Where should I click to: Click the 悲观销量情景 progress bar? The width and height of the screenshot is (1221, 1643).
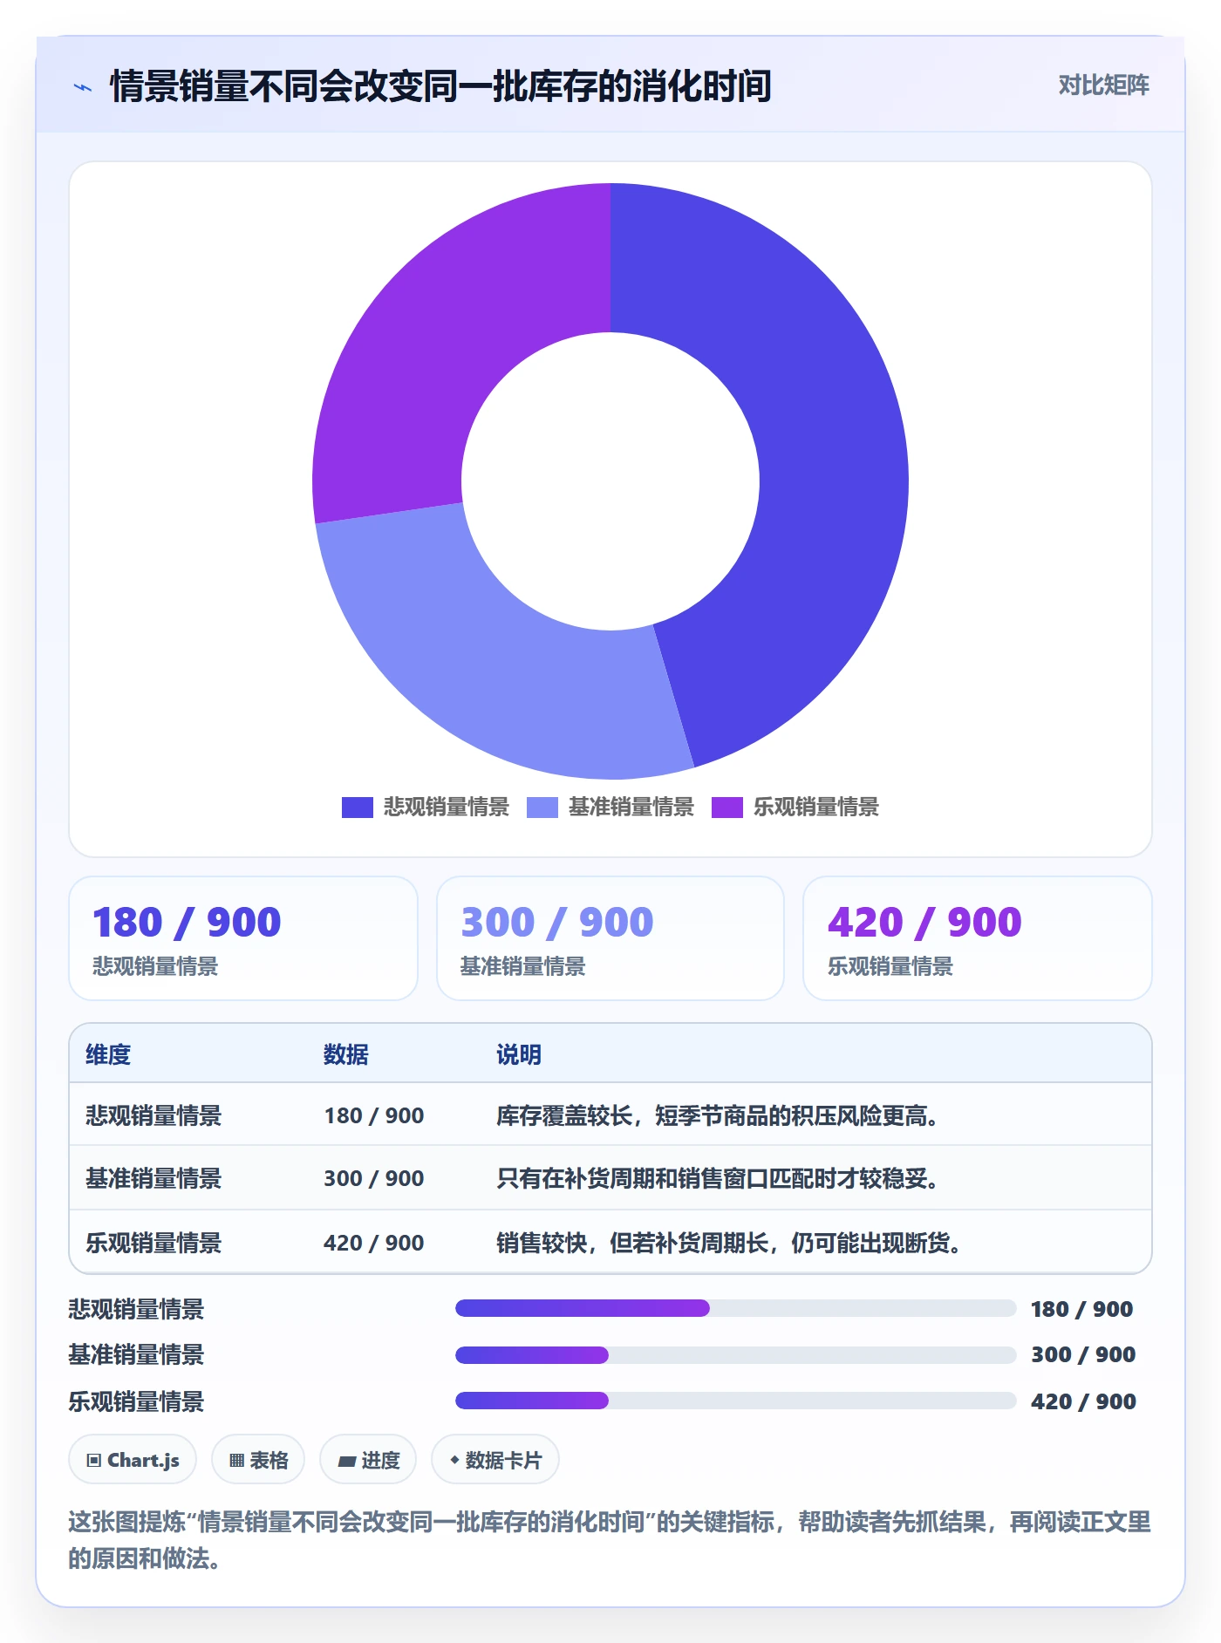[x=735, y=1308]
